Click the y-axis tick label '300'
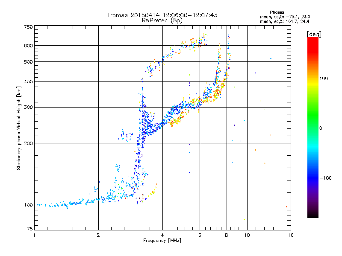The width and height of the screenshot is (342, 256). point(28,108)
